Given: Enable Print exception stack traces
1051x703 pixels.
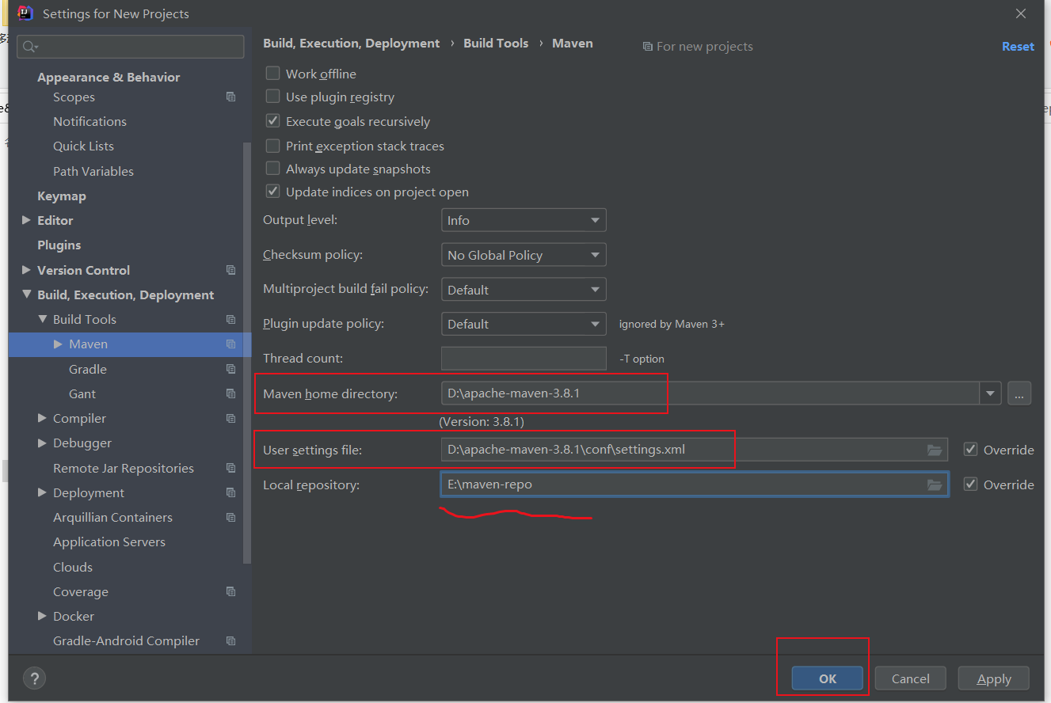Looking at the screenshot, I should pos(272,146).
